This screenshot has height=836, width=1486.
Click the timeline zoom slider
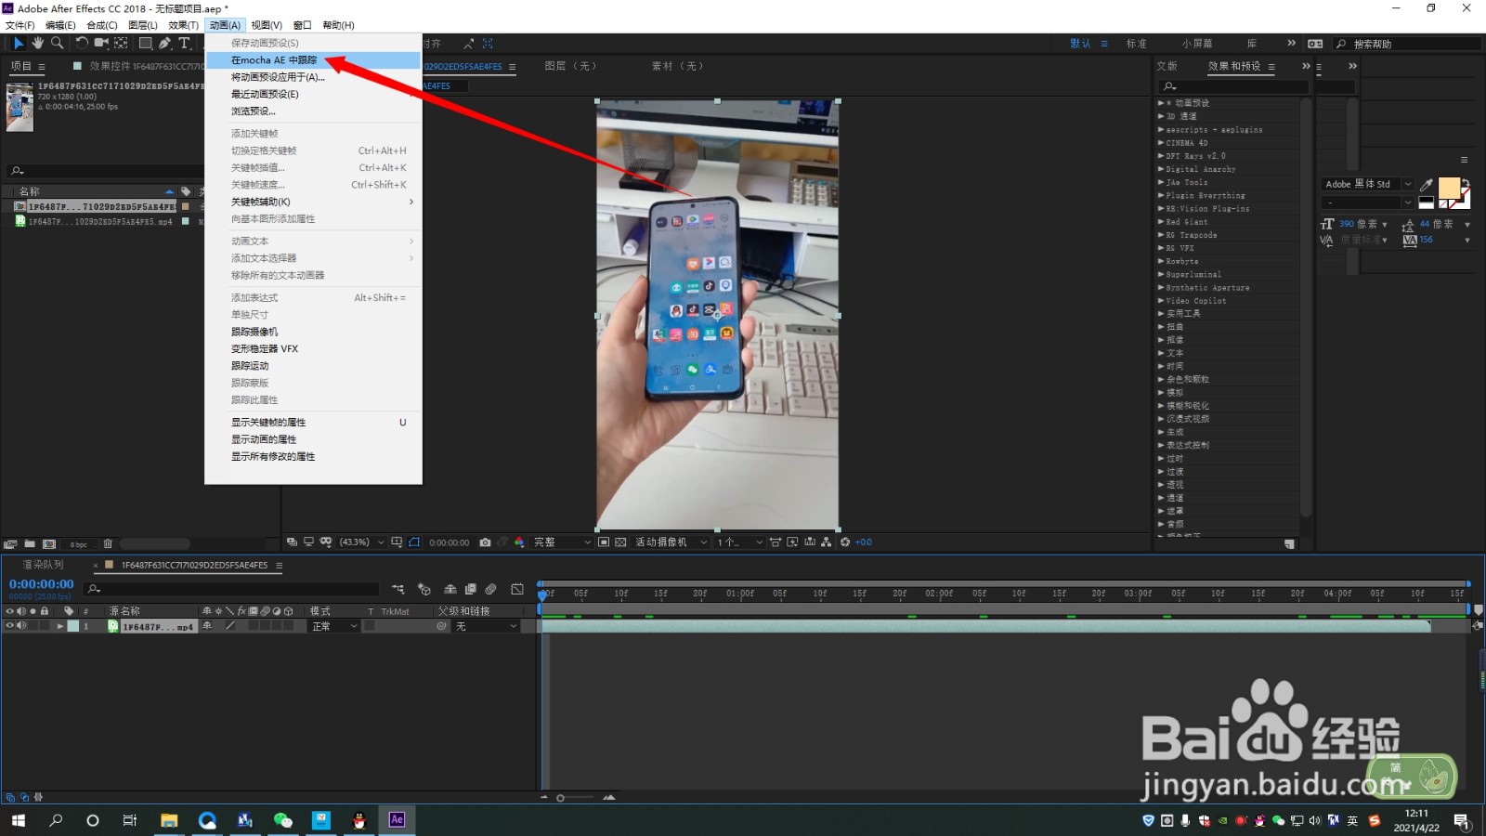tap(576, 798)
